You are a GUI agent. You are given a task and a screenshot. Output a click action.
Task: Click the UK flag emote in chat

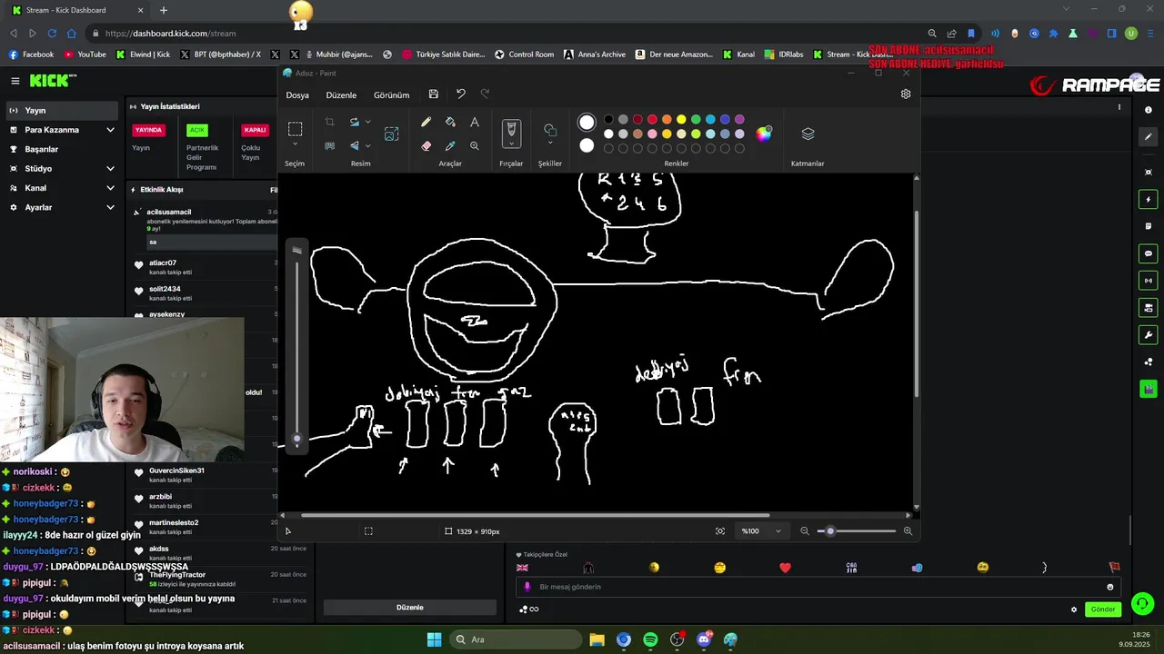523,568
